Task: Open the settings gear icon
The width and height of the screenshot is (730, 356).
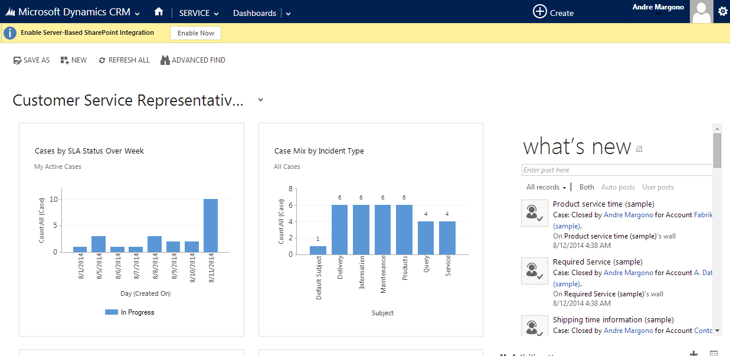Action: click(722, 11)
